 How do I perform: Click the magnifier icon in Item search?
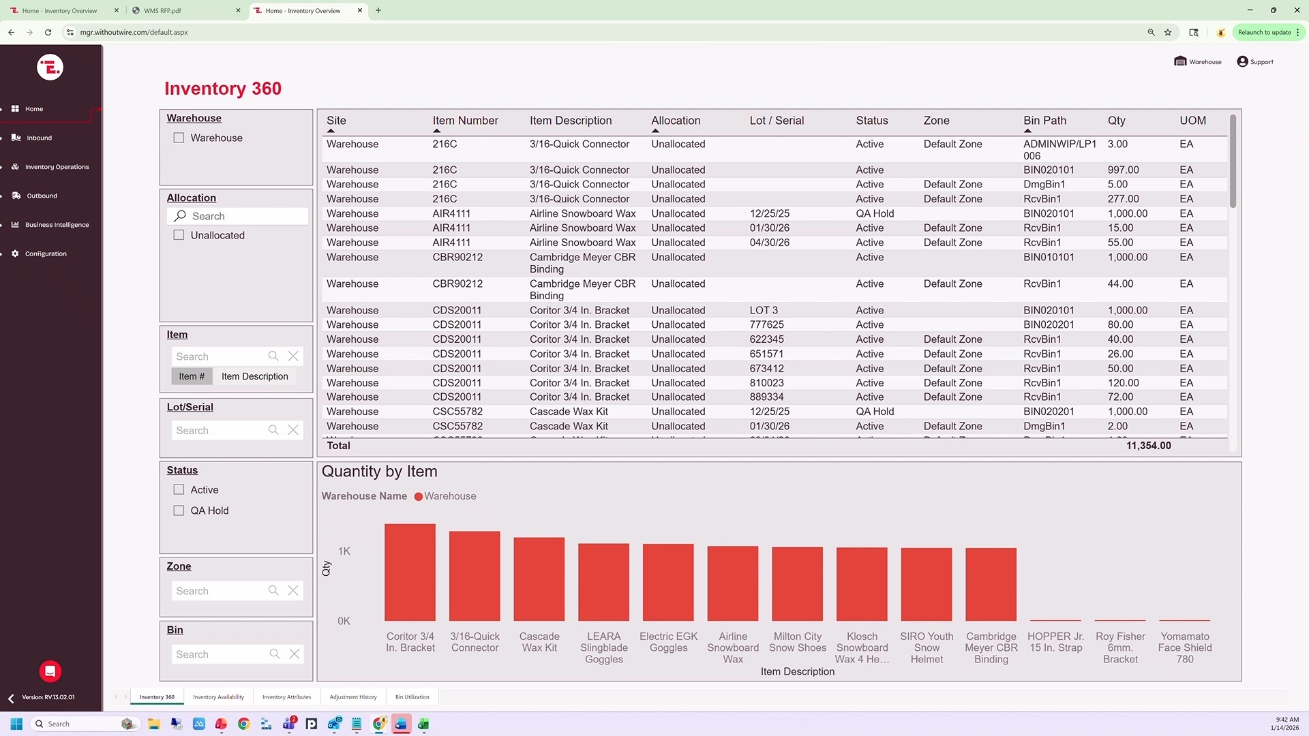(x=273, y=356)
